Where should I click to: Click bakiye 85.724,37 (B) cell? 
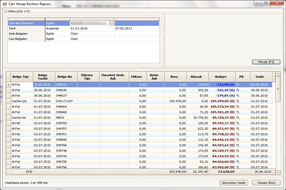222,118
